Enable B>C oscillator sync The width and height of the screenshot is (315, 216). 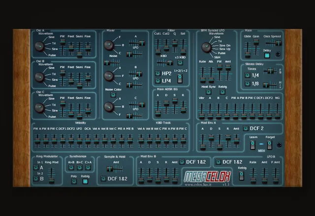point(80,167)
